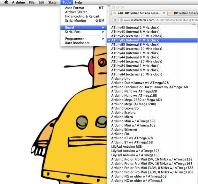
Task: Choose Pro Mini (3.3V, 8 MHz) w/ ATmega328
Action: [152, 168]
